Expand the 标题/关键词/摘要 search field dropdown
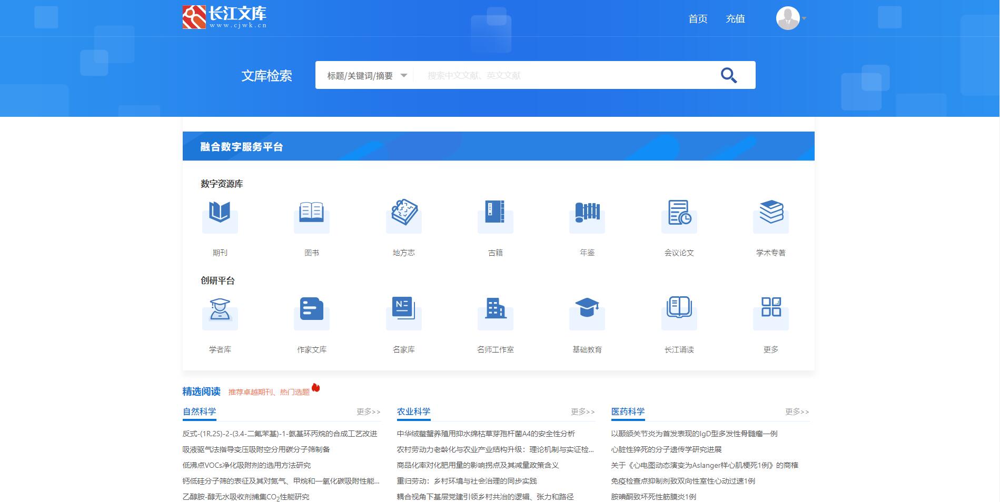Image resolution: width=1000 pixels, height=502 pixels. [367, 76]
